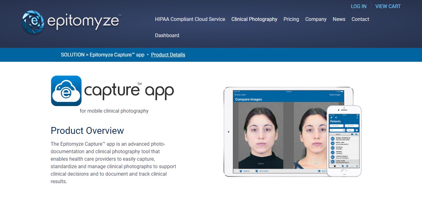The image size is (422, 200).
Task: Open the Pricing page
Action: pyautogui.click(x=291, y=19)
